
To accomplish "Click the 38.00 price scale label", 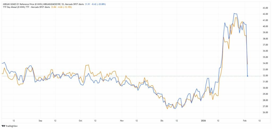I will [x=265, y=38].
